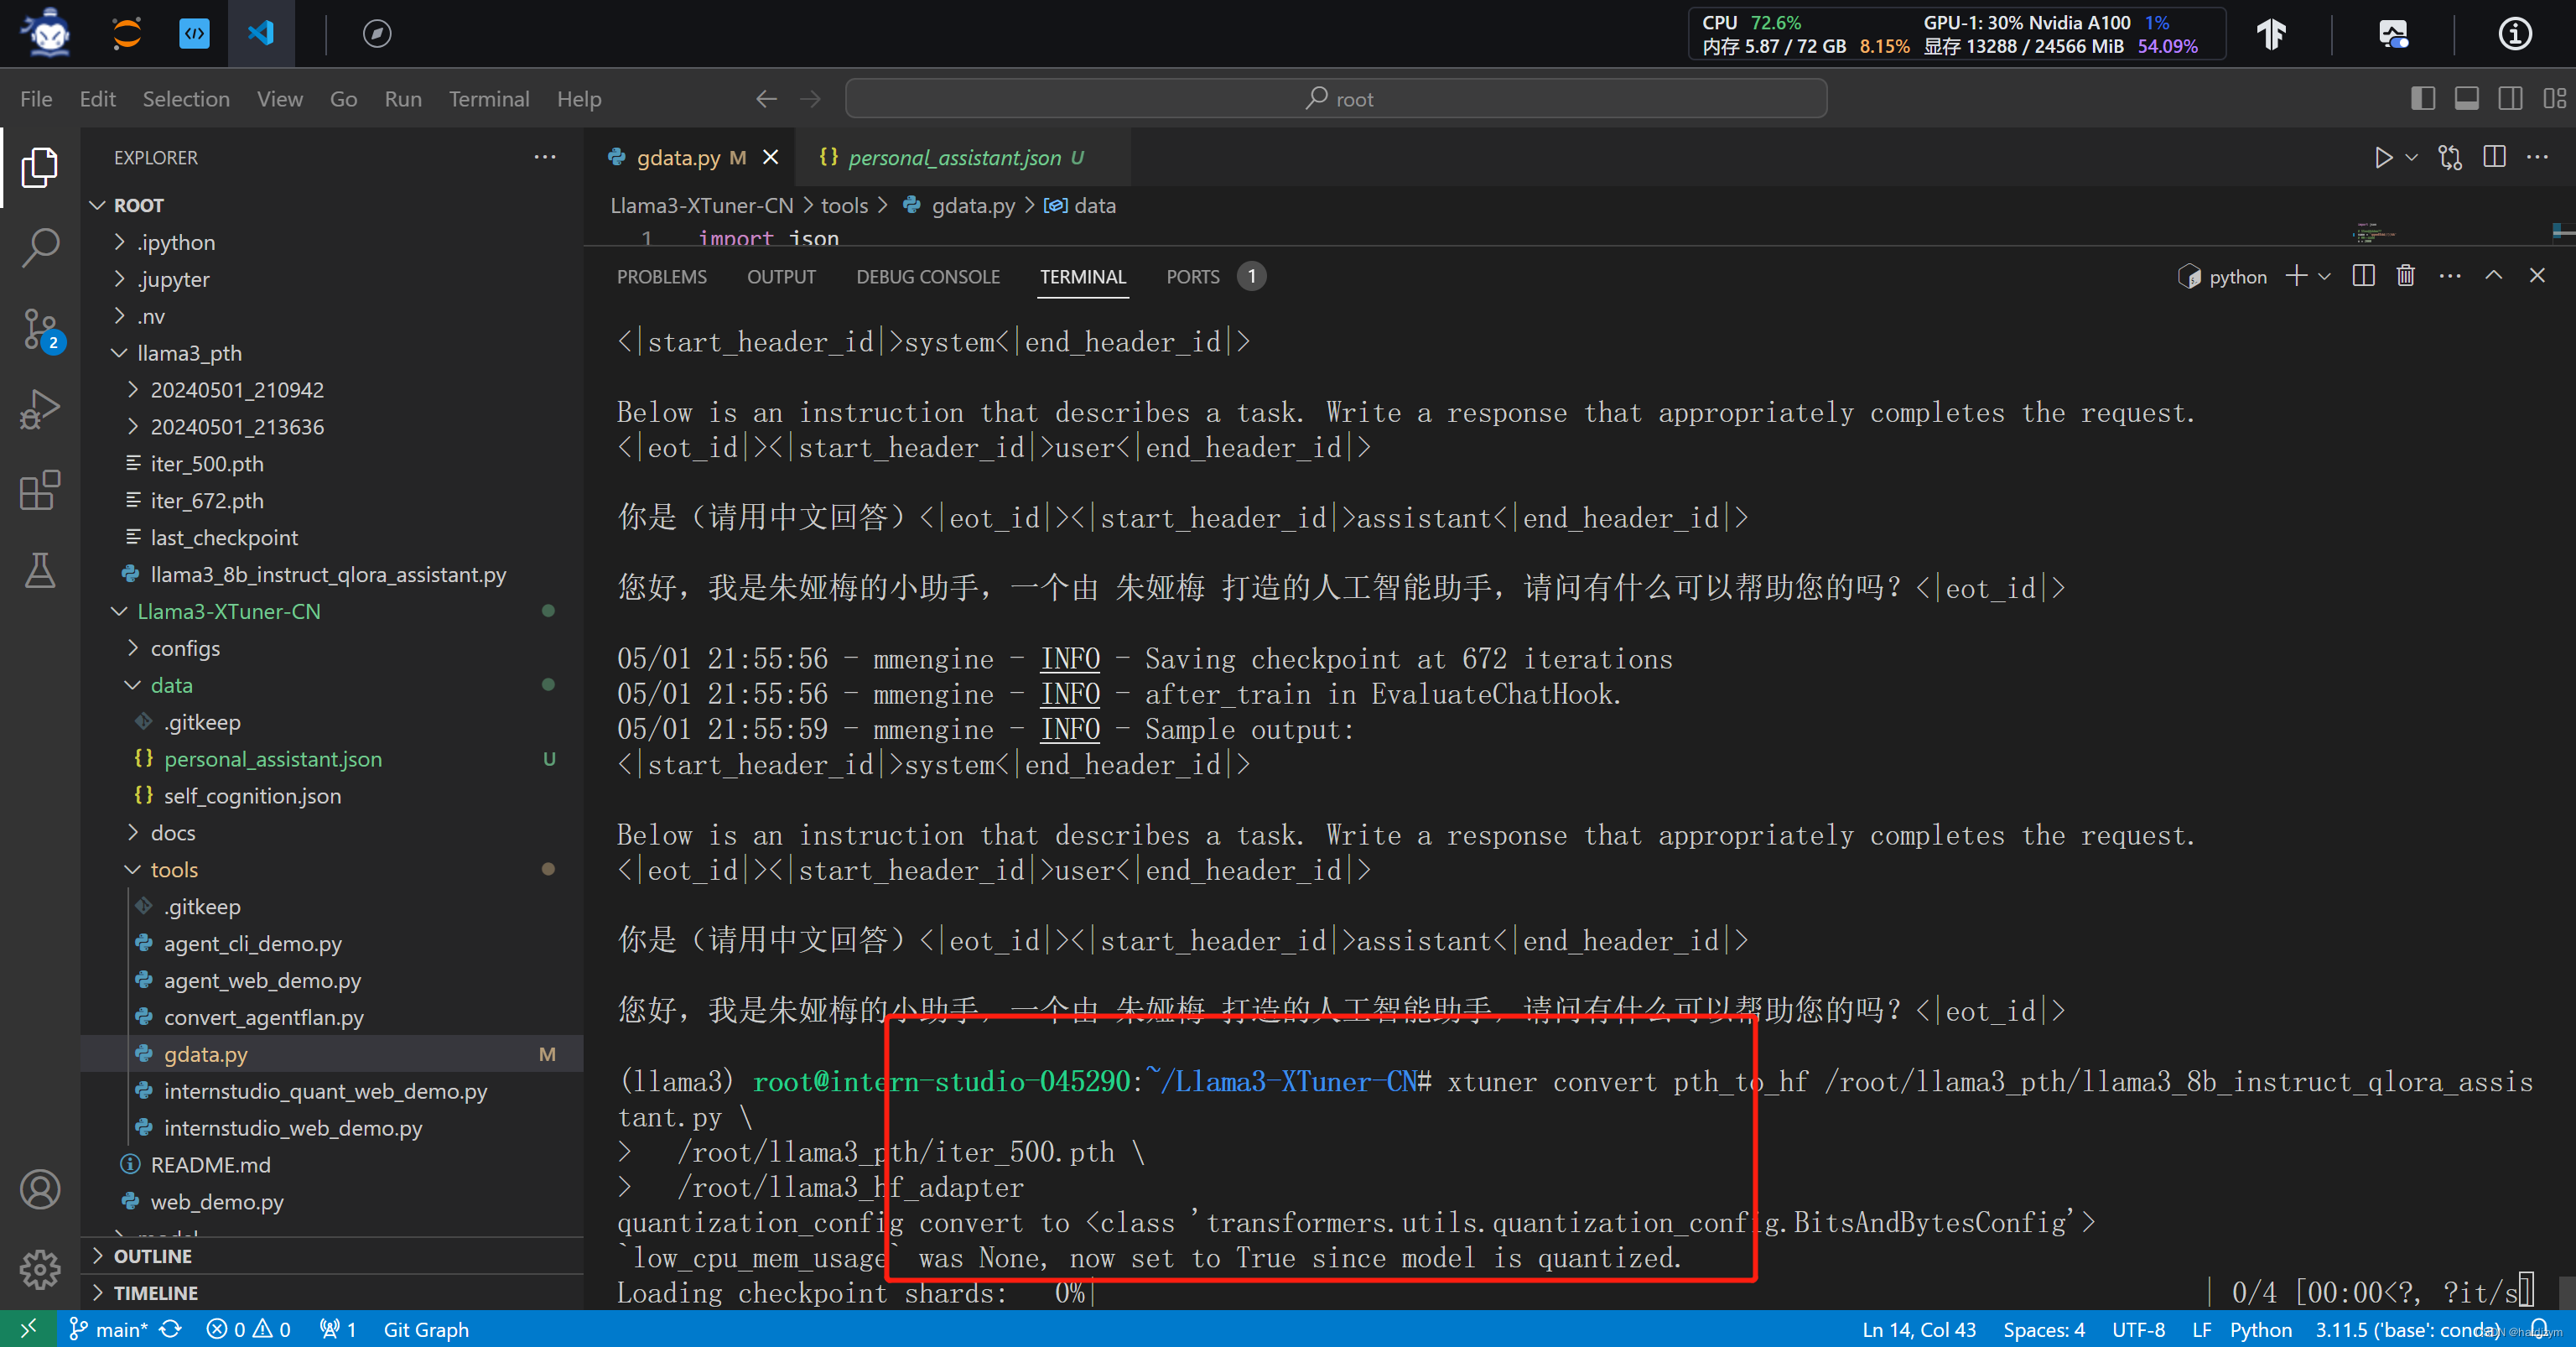Open the Selection menu
Viewport: 2576px width, 1347px height.
pyautogui.click(x=186, y=99)
